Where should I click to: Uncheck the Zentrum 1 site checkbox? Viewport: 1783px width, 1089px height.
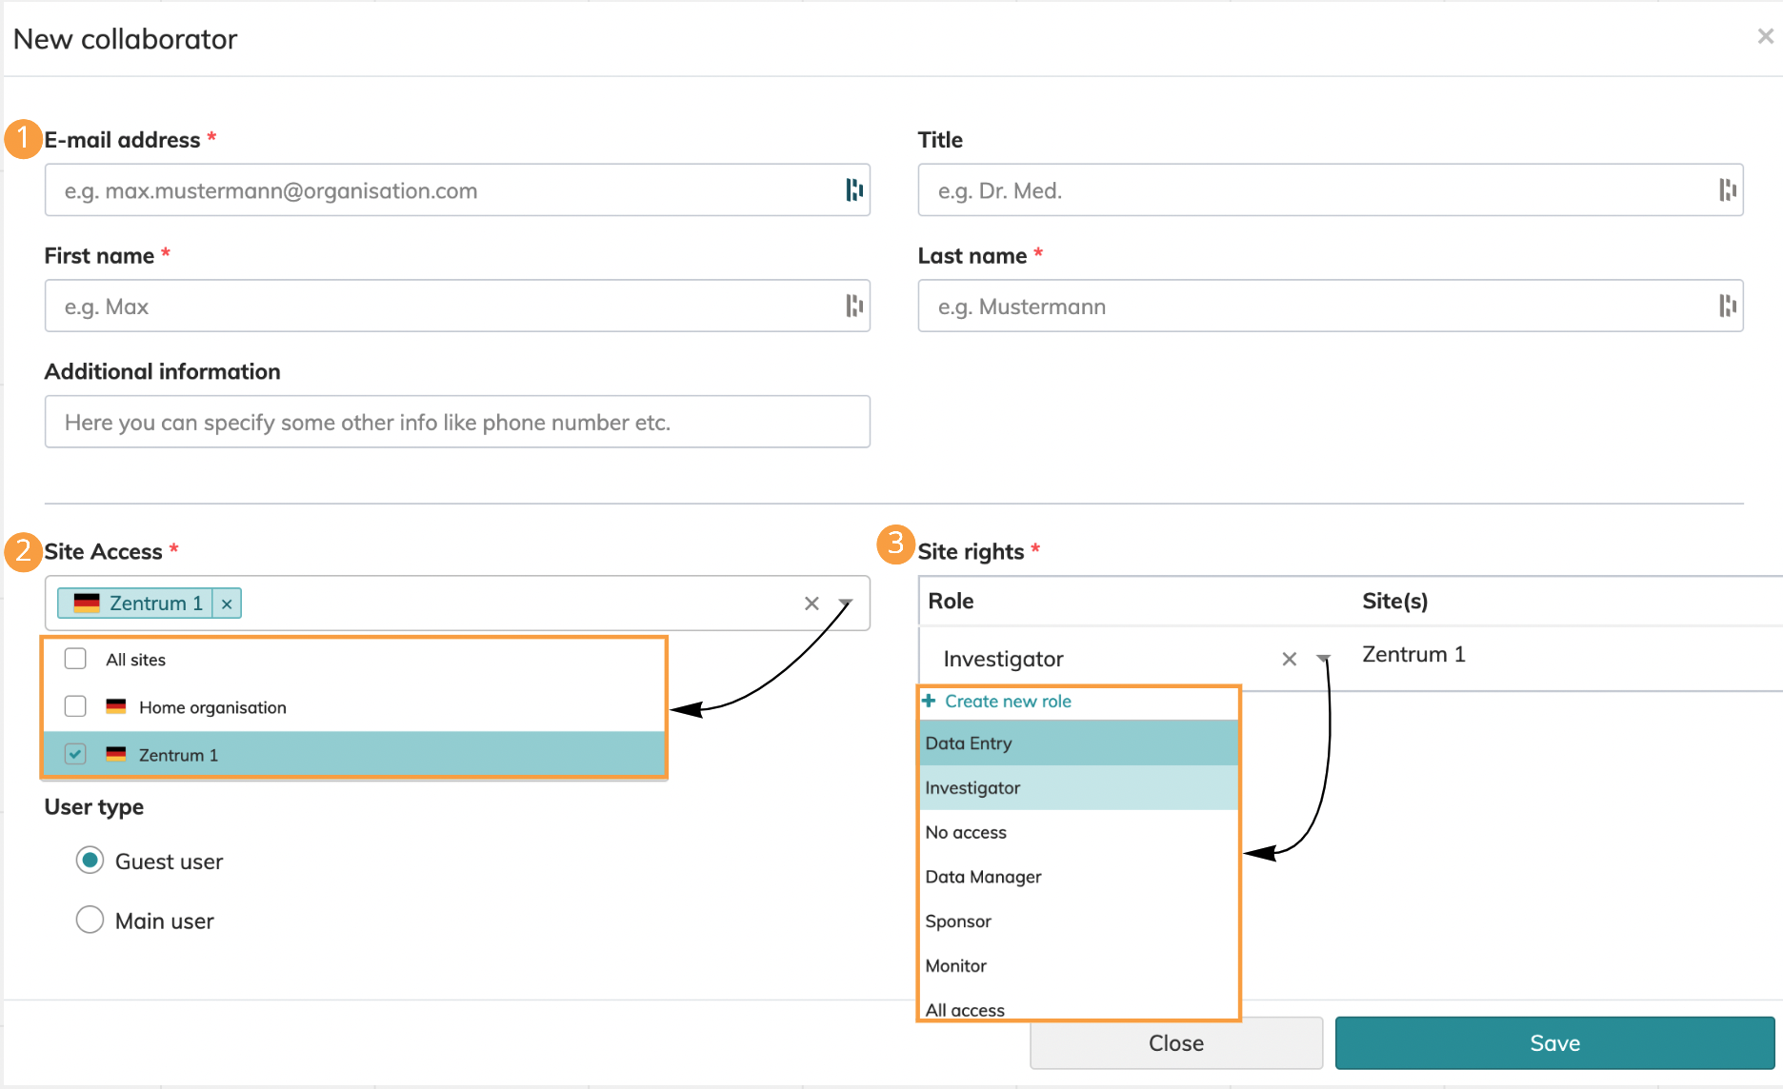pyautogui.click(x=75, y=754)
